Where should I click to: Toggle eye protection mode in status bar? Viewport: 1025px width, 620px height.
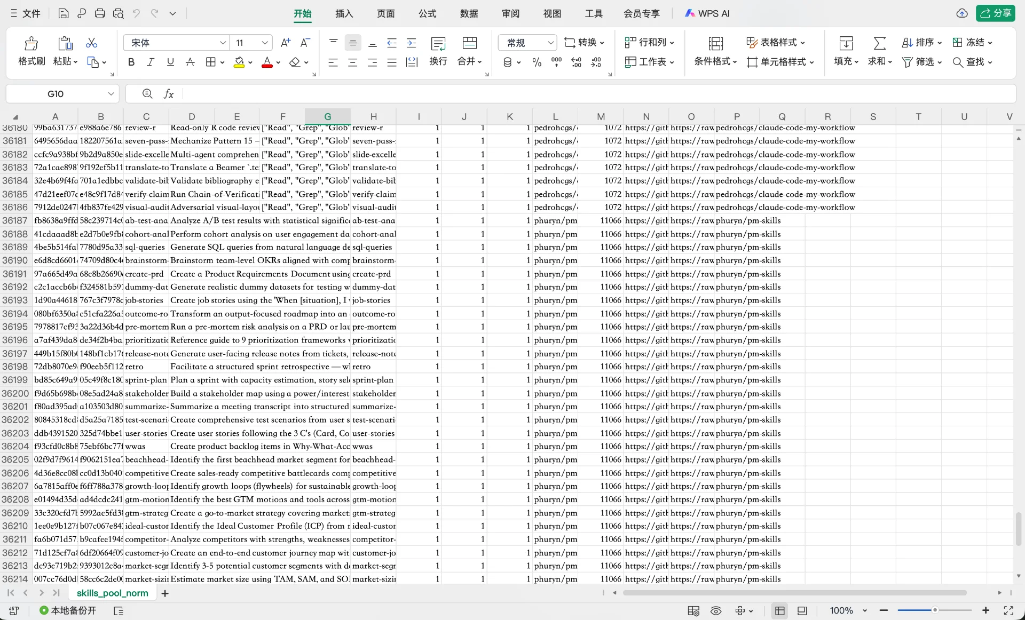coord(716,610)
